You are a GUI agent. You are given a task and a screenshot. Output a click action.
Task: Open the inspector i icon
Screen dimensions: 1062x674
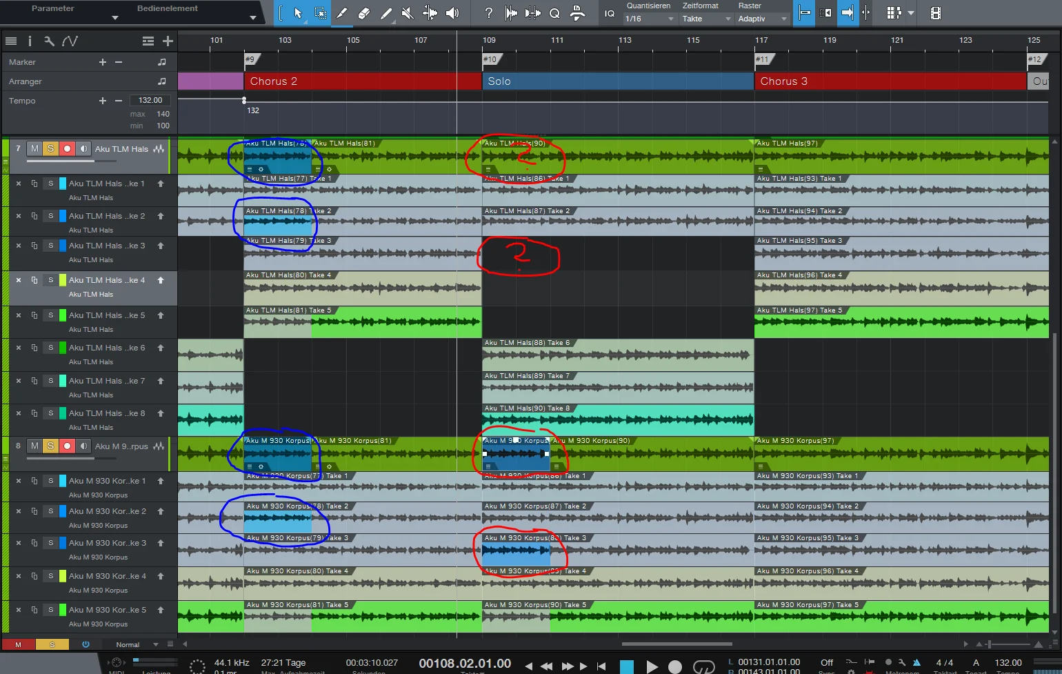pos(30,41)
